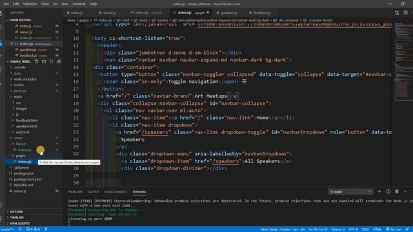Kill terminal with trash icon
The height and width of the screenshot is (232, 413).
[x=397, y=191]
